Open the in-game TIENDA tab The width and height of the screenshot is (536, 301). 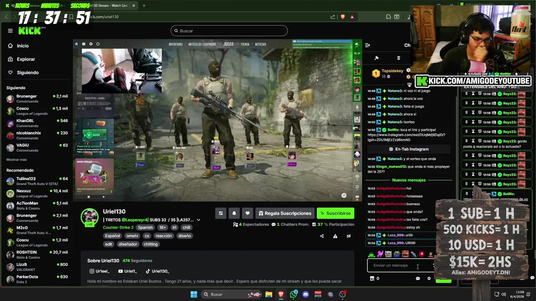pyautogui.click(x=245, y=44)
